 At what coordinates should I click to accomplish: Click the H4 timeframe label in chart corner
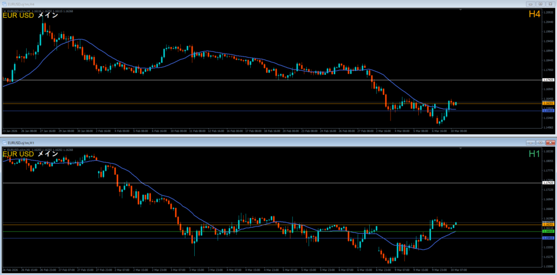coord(534,15)
